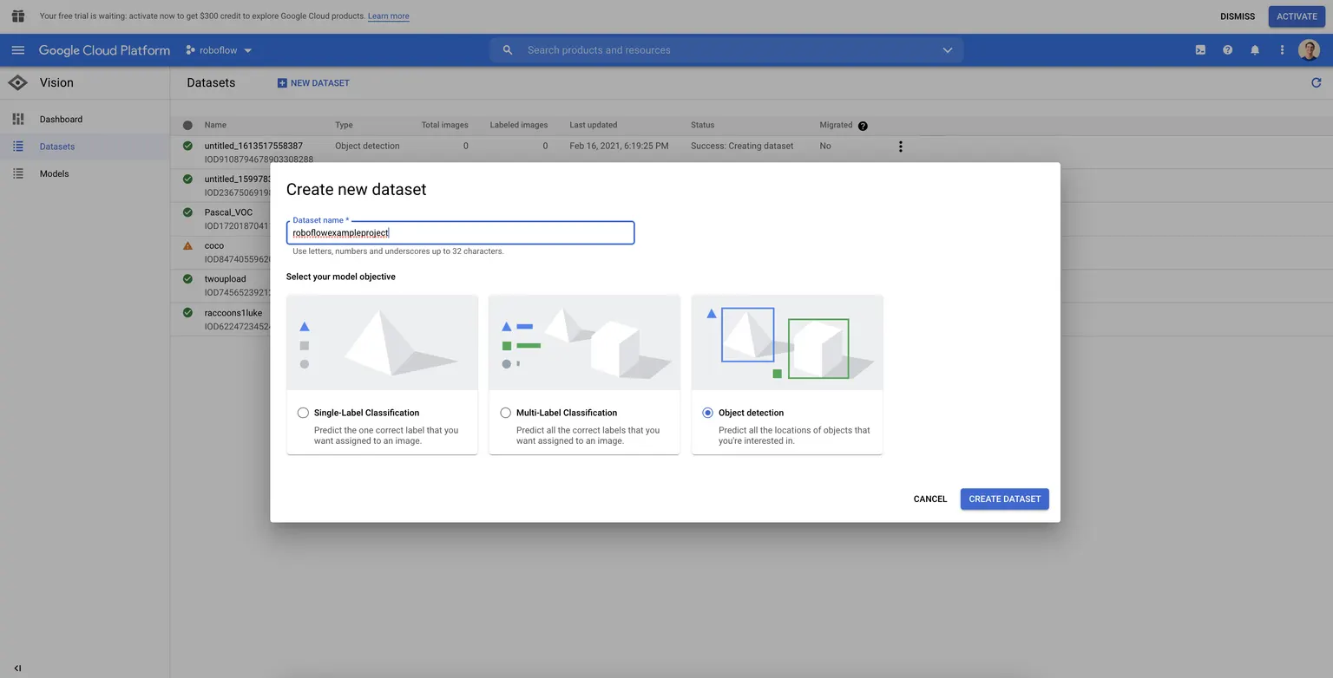1333x678 pixels.
Task: Click the Name column header
Action: (215, 125)
